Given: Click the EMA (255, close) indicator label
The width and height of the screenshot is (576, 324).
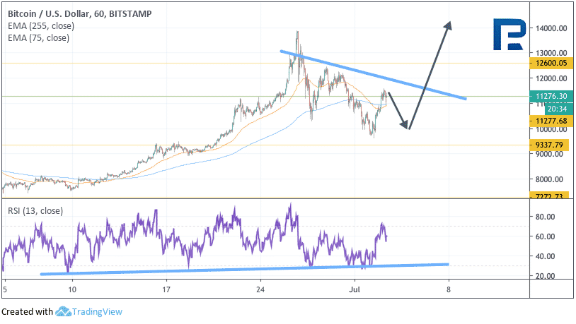Looking at the screenshot, I should (41, 26).
